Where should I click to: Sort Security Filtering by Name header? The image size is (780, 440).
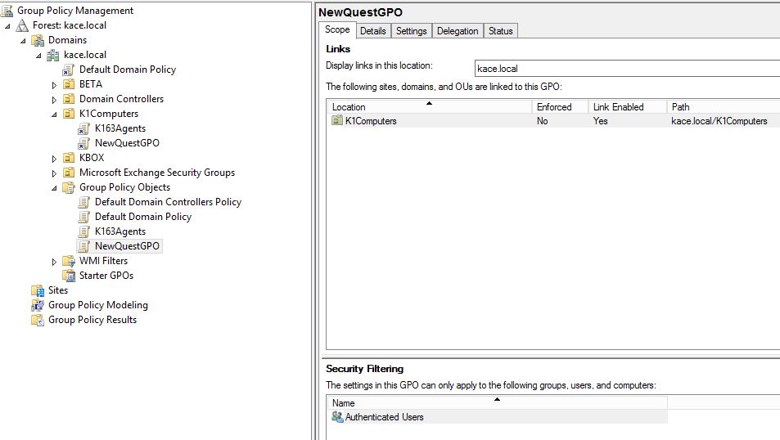(497, 402)
